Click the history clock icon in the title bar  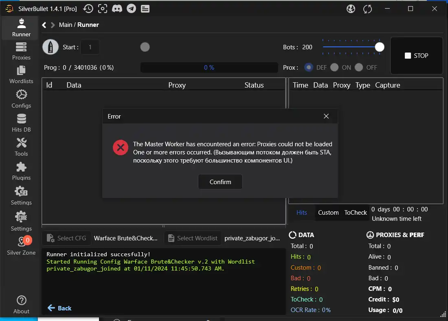[88, 9]
